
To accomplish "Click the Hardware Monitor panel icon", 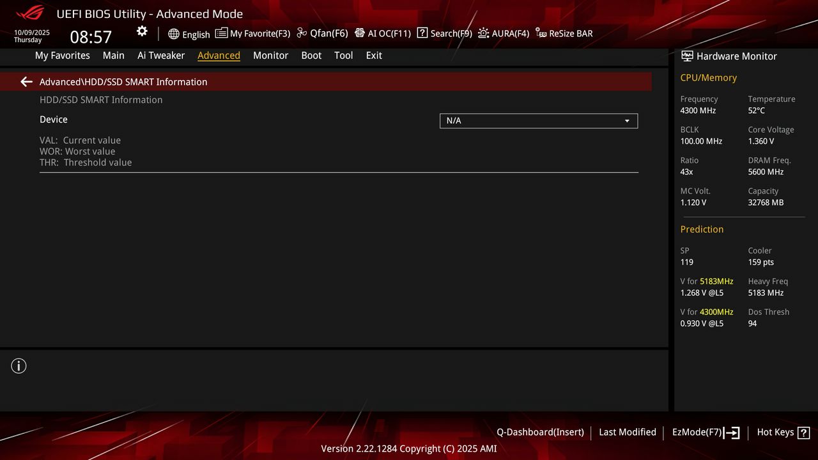I will tap(687, 56).
